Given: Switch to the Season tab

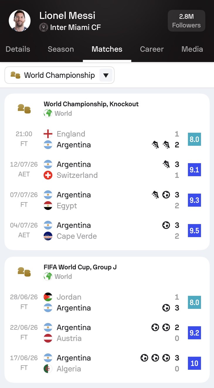Looking at the screenshot, I should pos(61,49).
